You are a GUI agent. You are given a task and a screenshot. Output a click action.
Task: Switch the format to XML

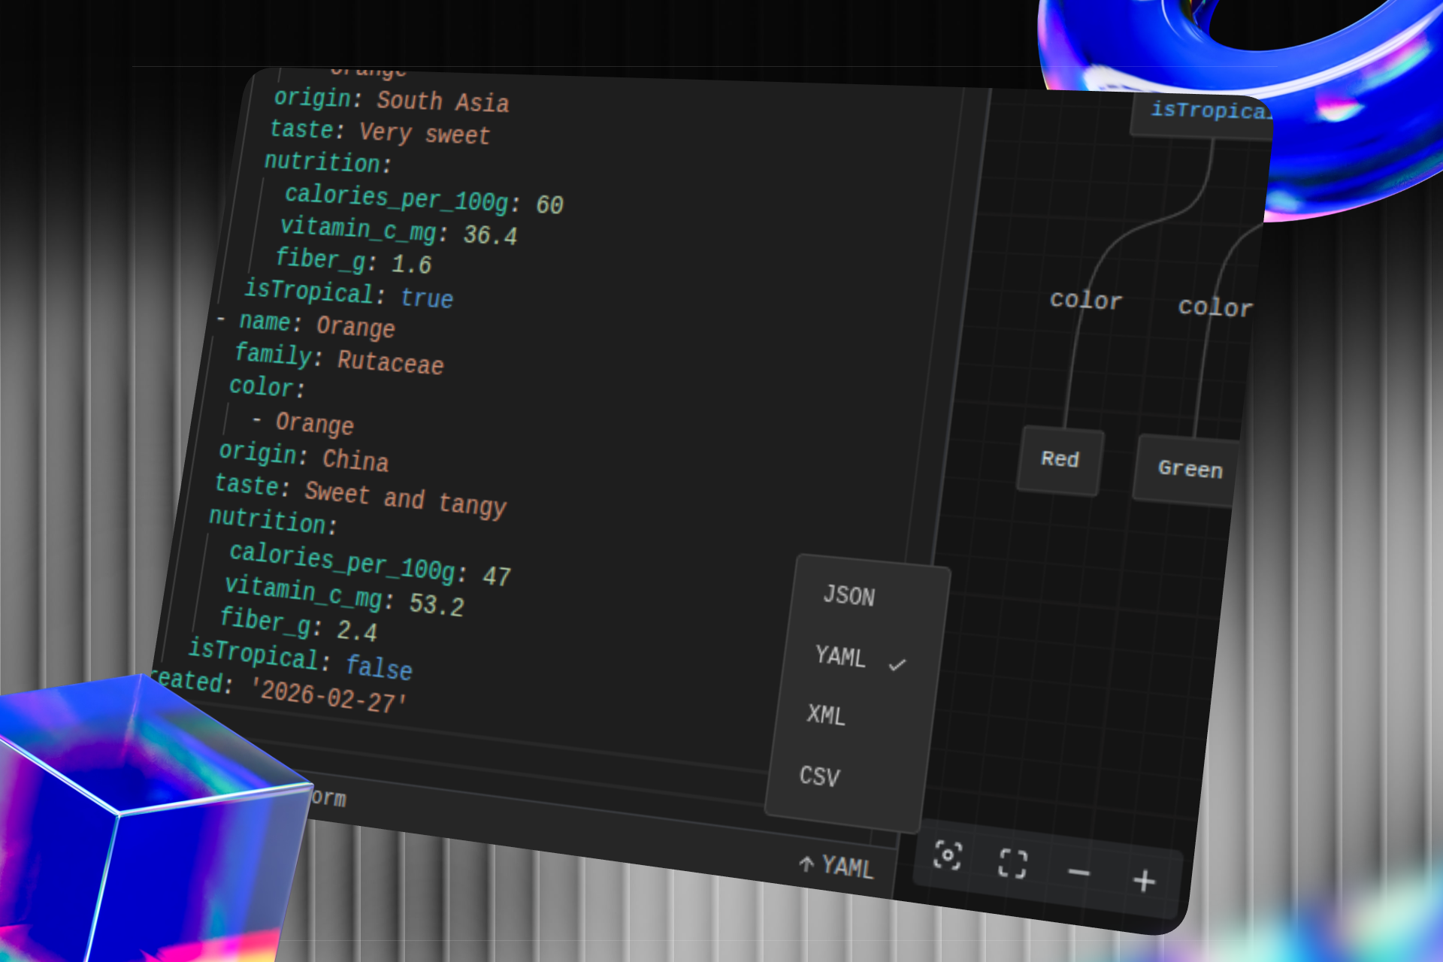826,715
